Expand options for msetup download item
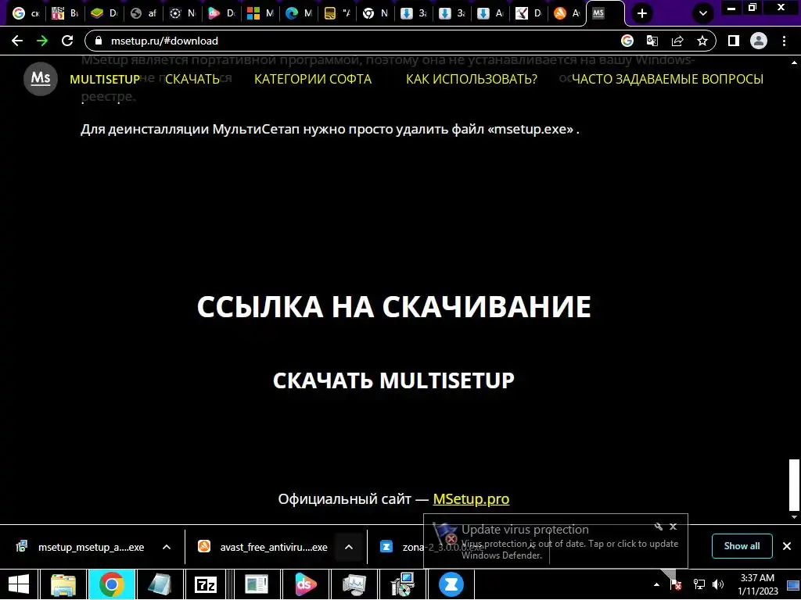This screenshot has height=600, width=801. click(167, 547)
